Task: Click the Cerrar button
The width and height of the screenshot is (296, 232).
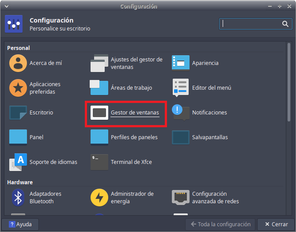Action: (x=277, y=224)
